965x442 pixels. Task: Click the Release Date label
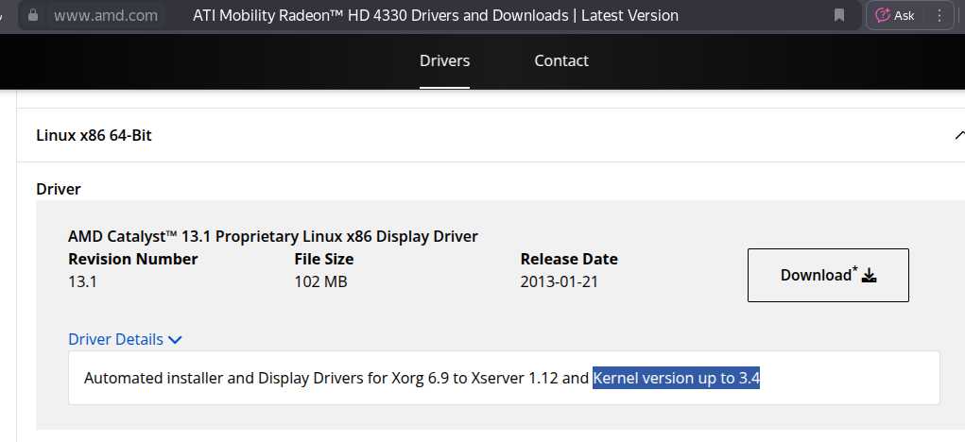click(x=569, y=259)
